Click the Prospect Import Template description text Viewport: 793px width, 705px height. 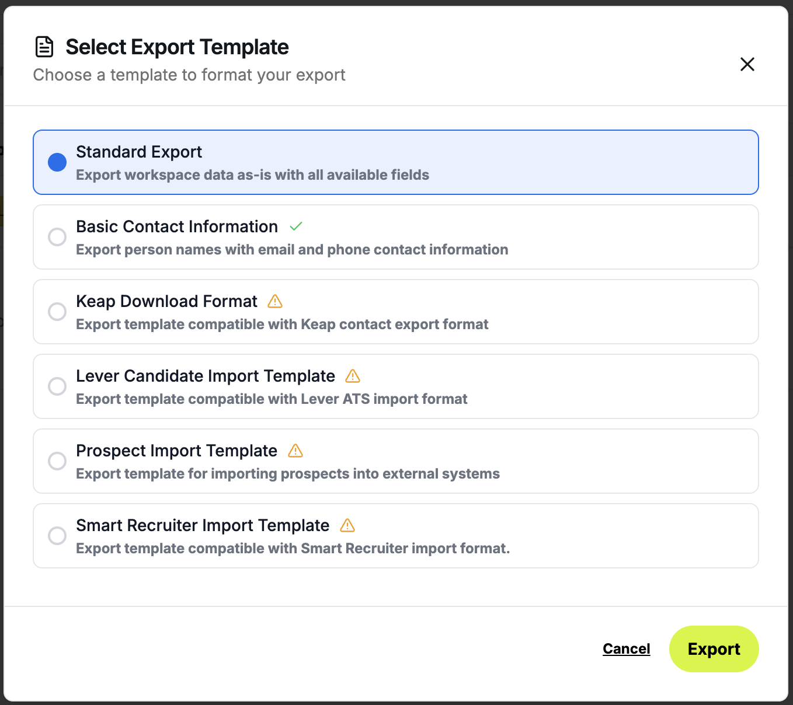coord(288,473)
